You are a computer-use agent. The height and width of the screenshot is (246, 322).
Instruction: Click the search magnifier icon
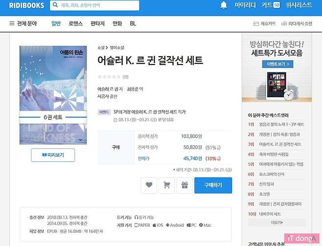click(55, 5)
